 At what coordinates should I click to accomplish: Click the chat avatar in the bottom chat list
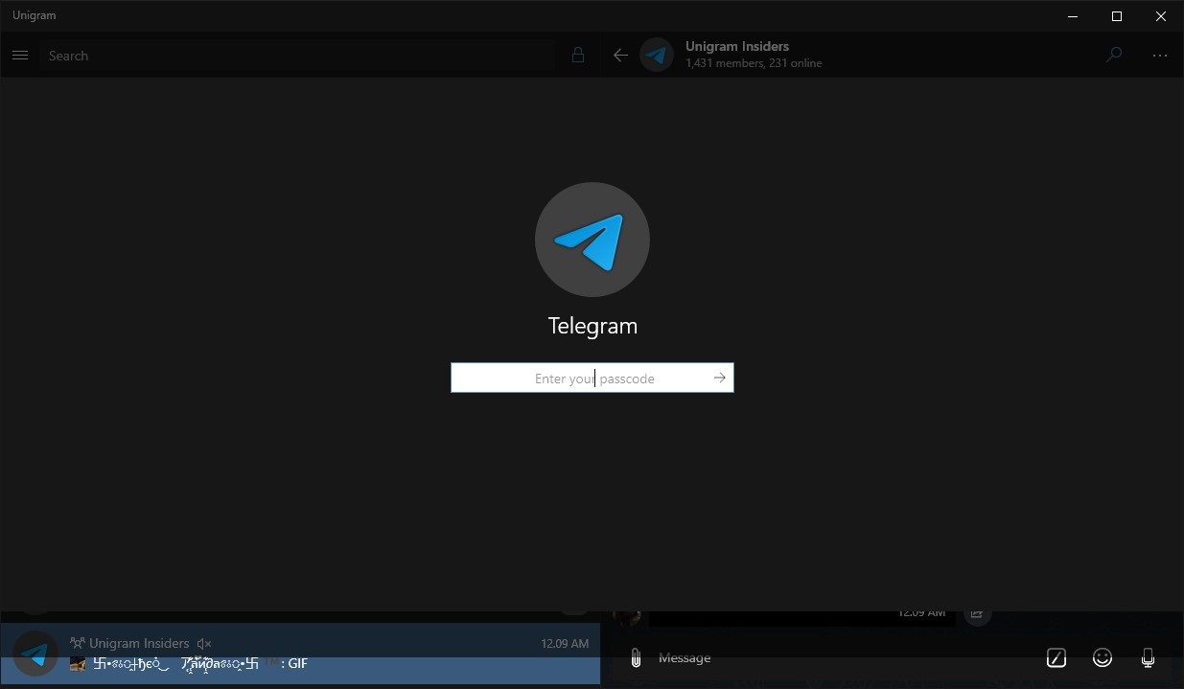click(35, 654)
